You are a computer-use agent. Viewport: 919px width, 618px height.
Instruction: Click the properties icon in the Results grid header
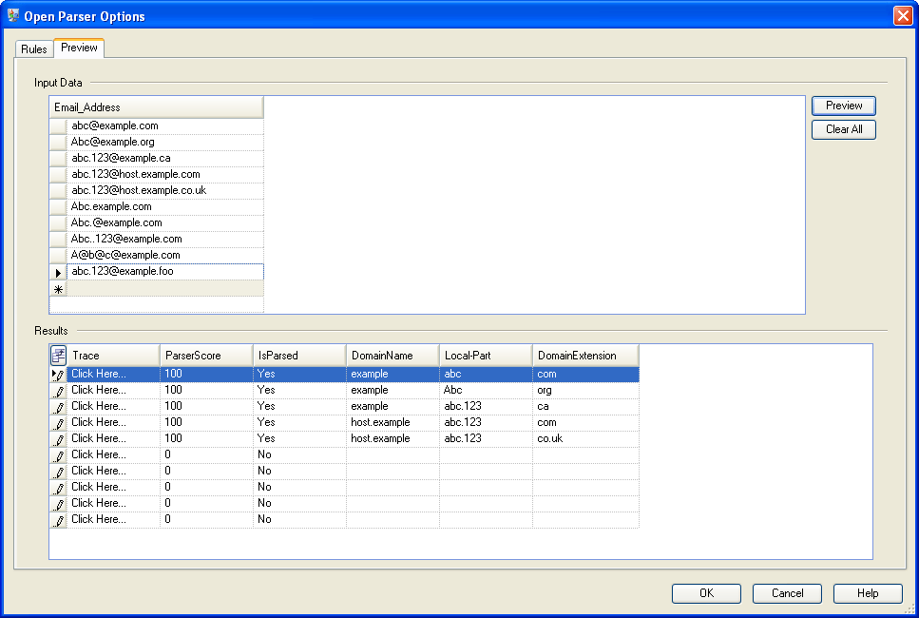(x=58, y=354)
